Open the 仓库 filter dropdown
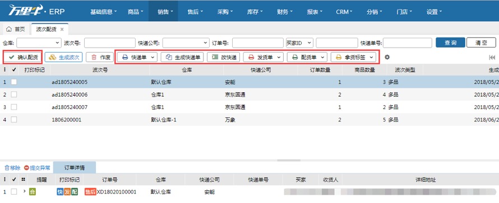The width and height of the screenshot is (499, 203). 39,43
